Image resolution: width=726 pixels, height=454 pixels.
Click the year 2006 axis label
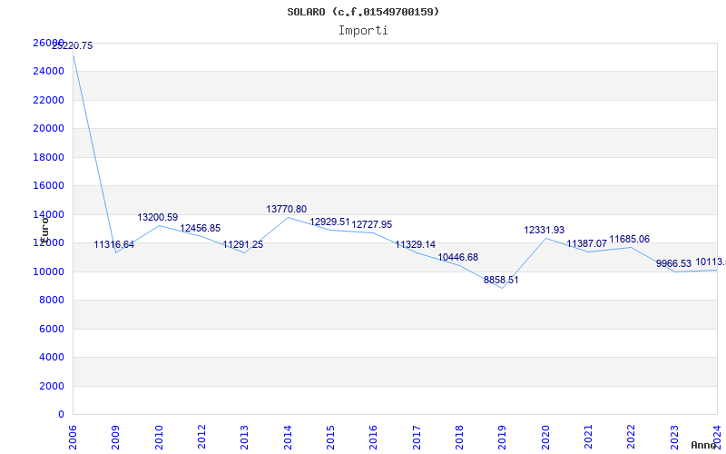pos(73,438)
